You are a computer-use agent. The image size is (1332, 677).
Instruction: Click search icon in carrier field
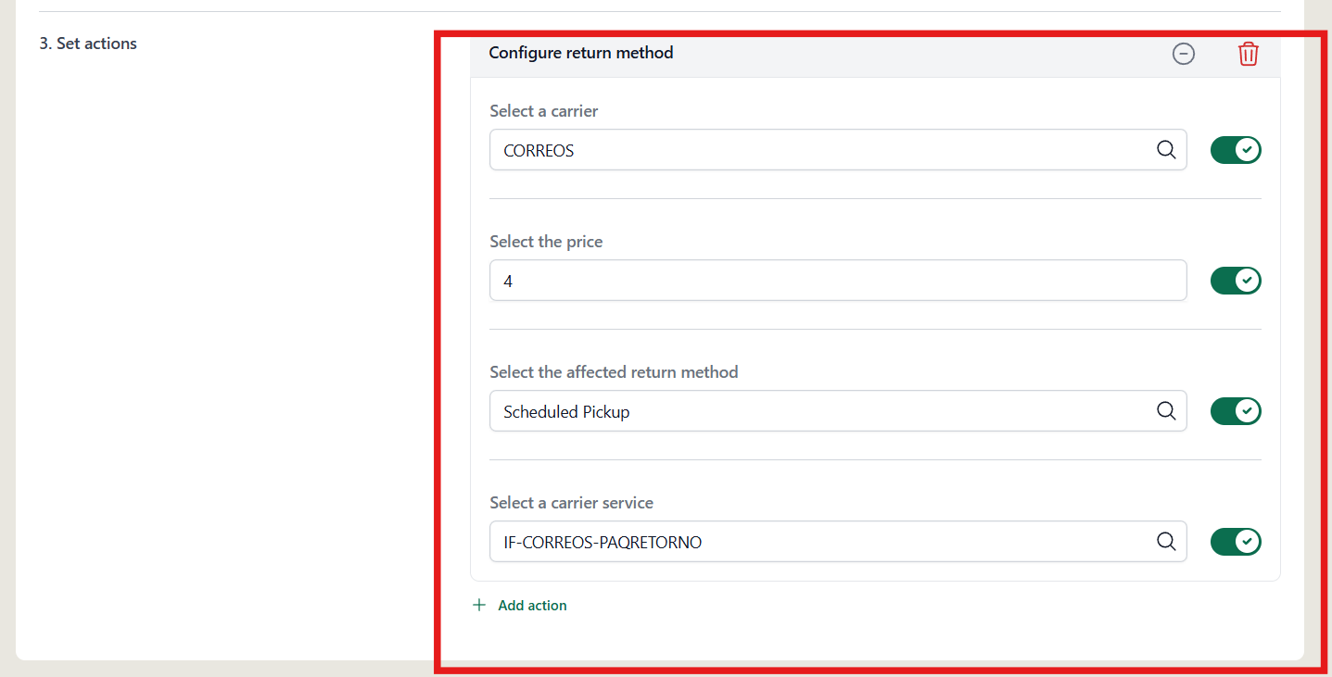click(1166, 150)
